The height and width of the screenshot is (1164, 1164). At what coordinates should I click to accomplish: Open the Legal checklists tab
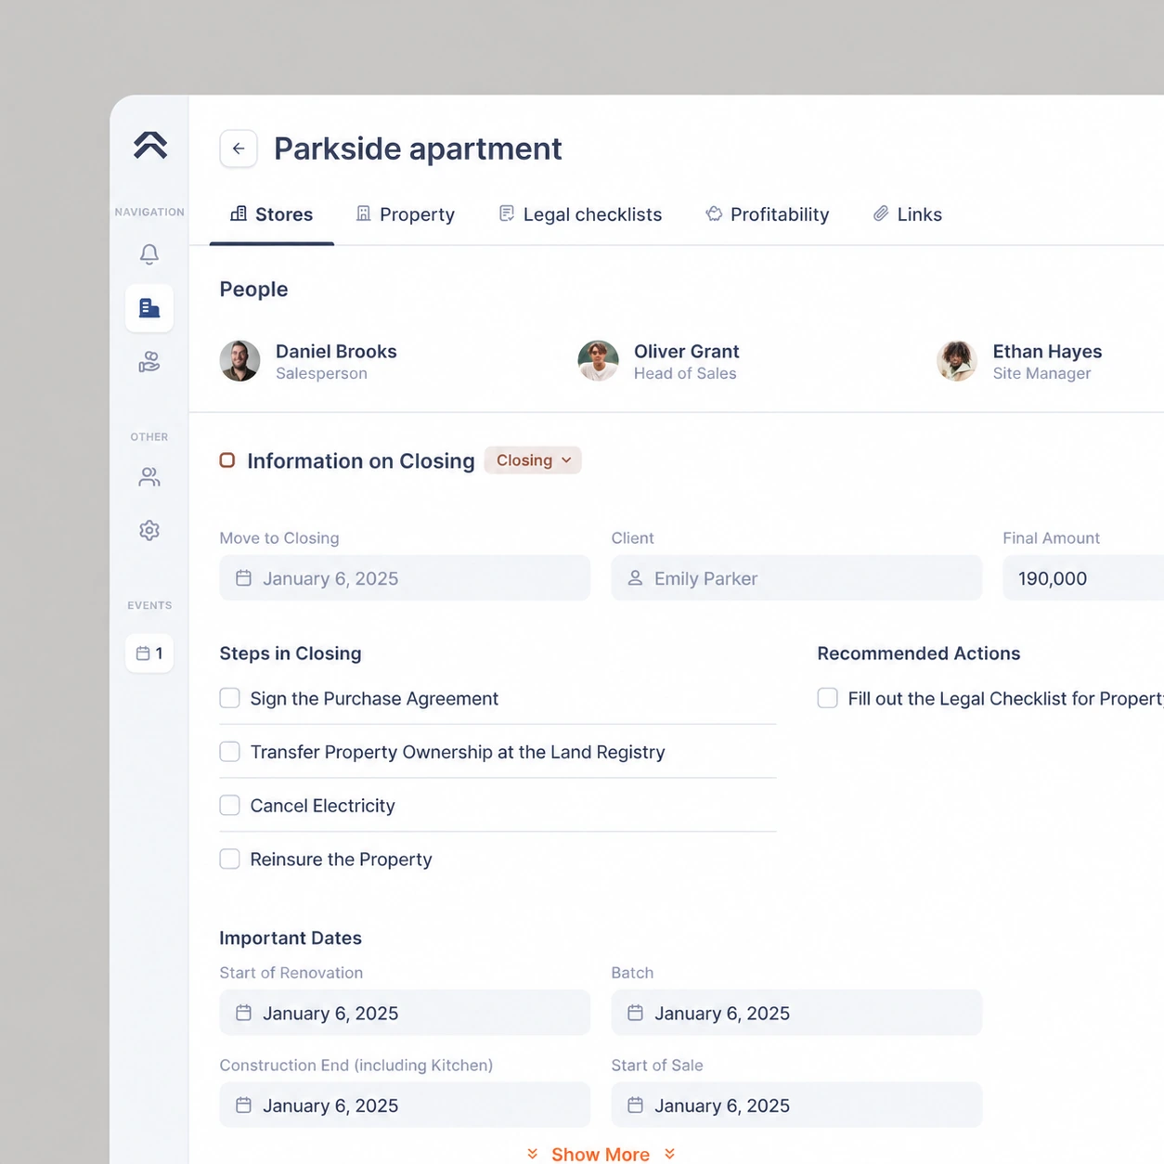580,214
